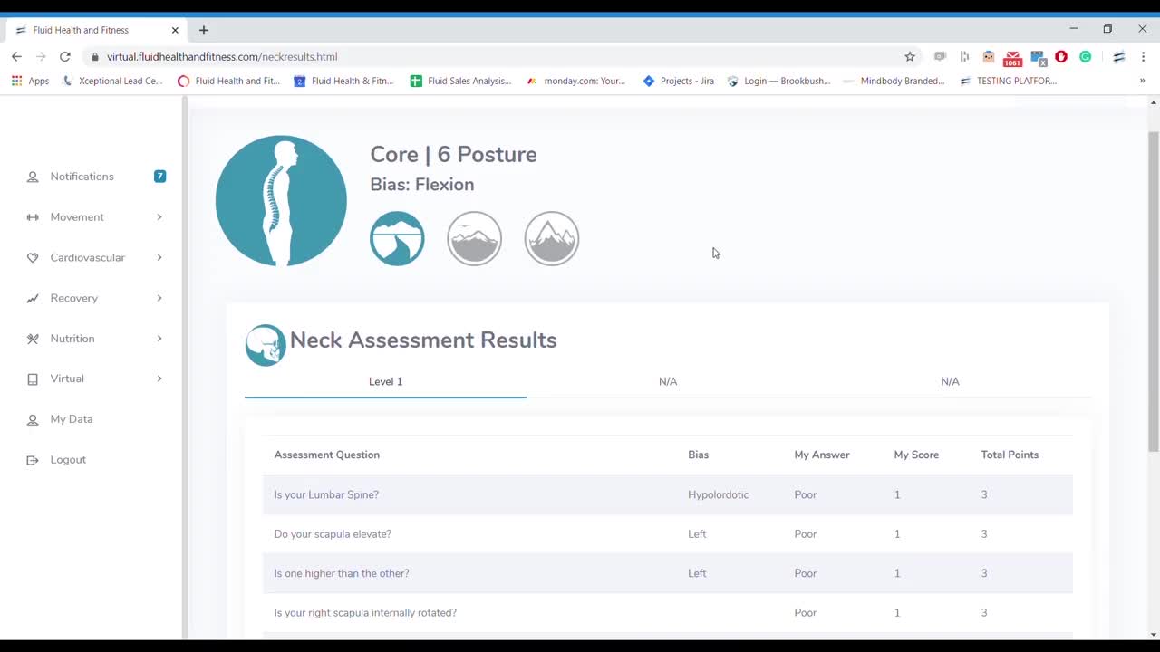Click the Total Points column header
Image resolution: width=1160 pixels, height=652 pixels.
point(1010,455)
